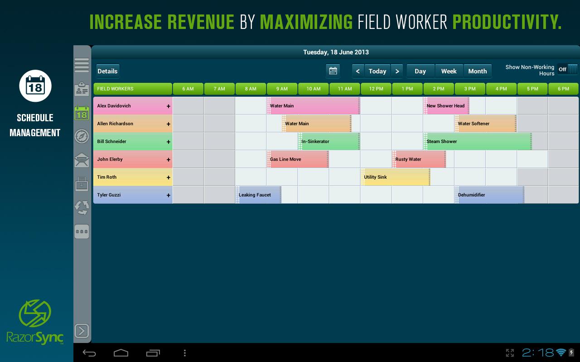Image resolution: width=580 pixels, height=362 pixels.
Task: Collapse the sidebar with the arrow button
Action: [82, 331]
